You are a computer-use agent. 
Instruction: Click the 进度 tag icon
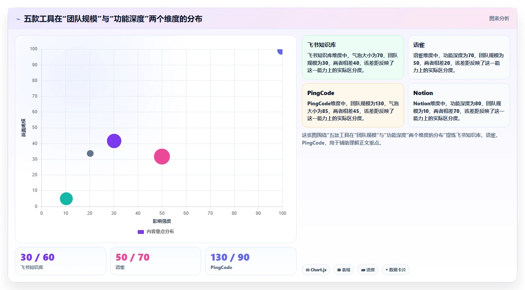[x=363, y=270]
